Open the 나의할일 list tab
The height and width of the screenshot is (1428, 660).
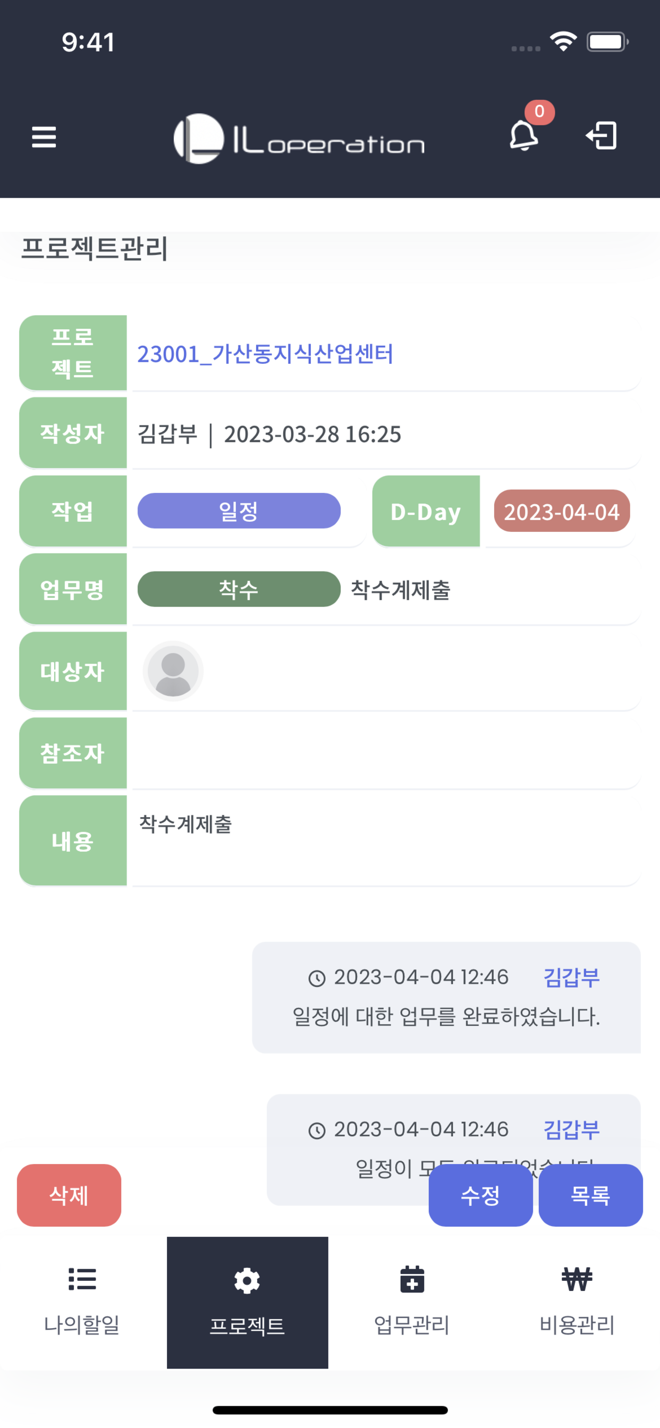tap(82, 1302)
